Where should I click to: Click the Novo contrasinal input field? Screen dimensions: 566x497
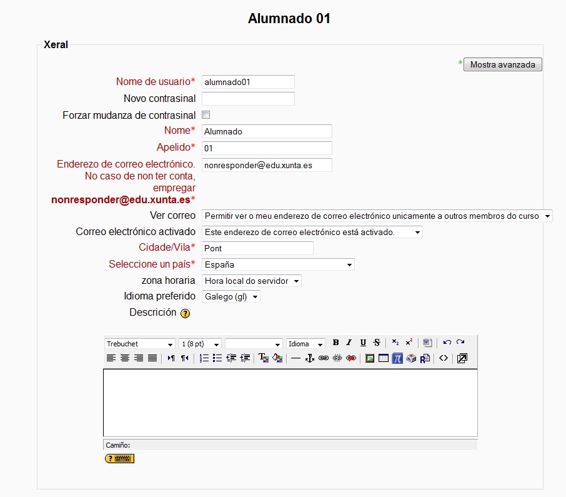[x=248, y=99]
